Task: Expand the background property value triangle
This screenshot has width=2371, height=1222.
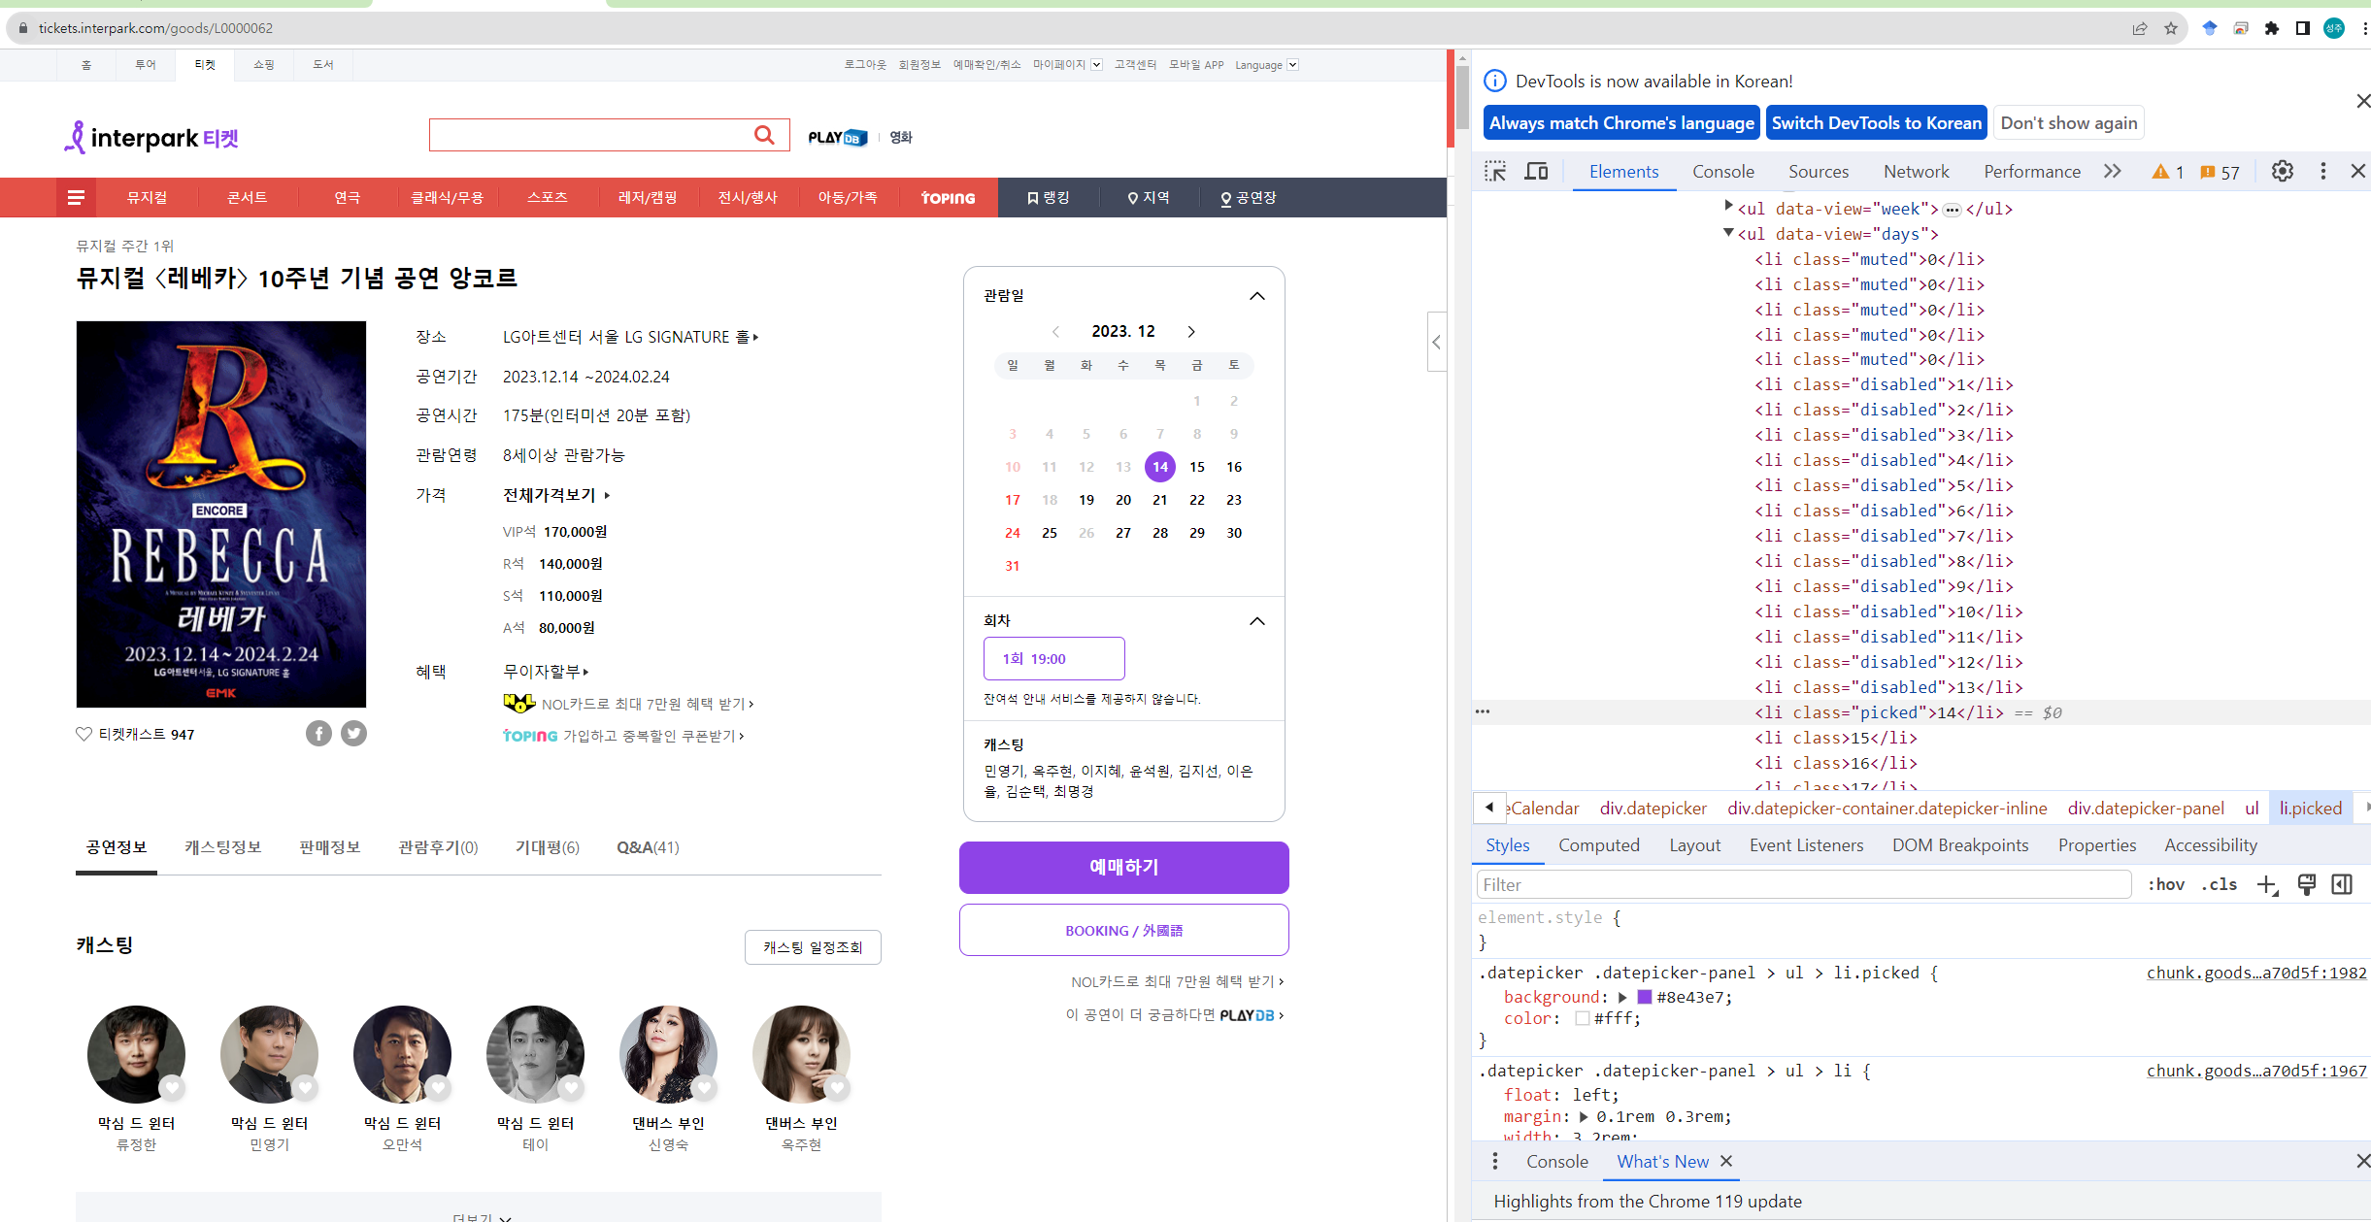Action: click(1622, 997)
